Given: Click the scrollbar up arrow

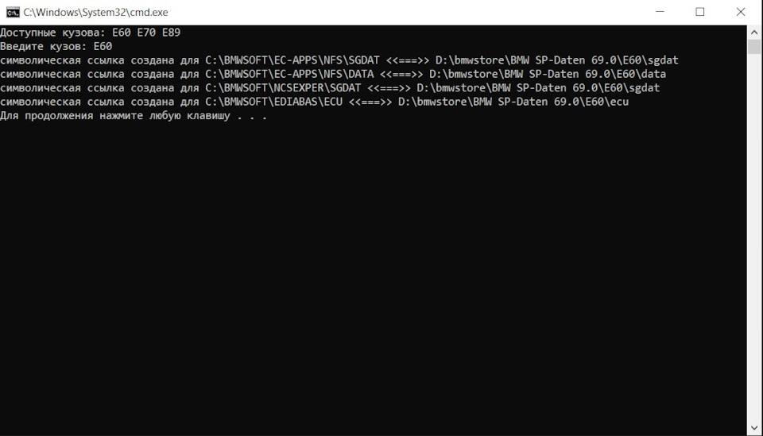Looking at the screenshot, I should (x=755, y=31).
